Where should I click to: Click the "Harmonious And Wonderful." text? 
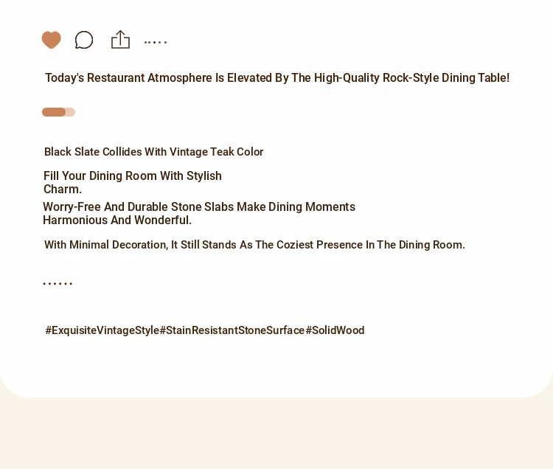pos(117,220)
